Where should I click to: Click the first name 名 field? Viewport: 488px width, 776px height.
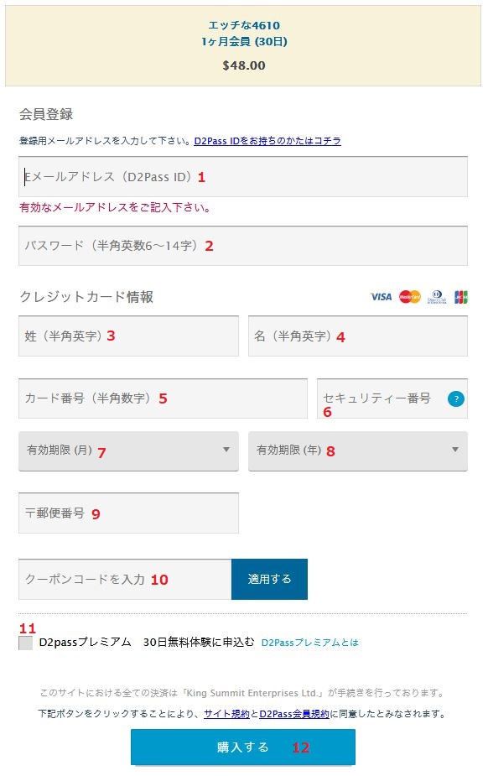pos(358,336)
